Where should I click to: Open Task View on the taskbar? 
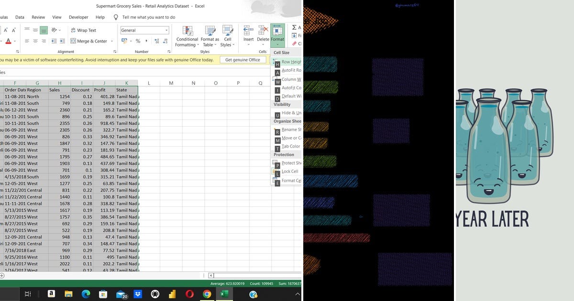(x=28, y=294)
